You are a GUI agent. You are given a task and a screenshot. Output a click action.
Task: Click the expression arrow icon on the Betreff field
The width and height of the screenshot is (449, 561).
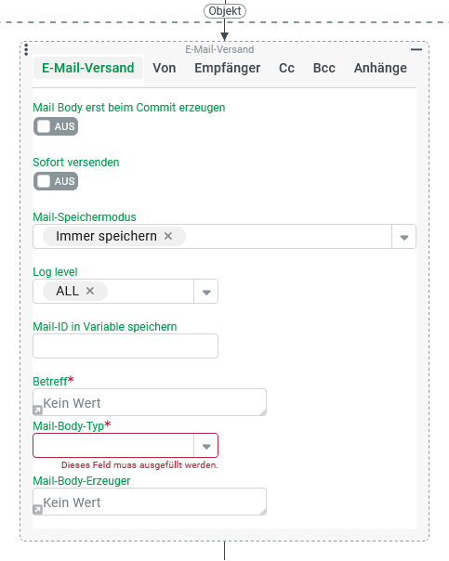[x=37, y=410]
